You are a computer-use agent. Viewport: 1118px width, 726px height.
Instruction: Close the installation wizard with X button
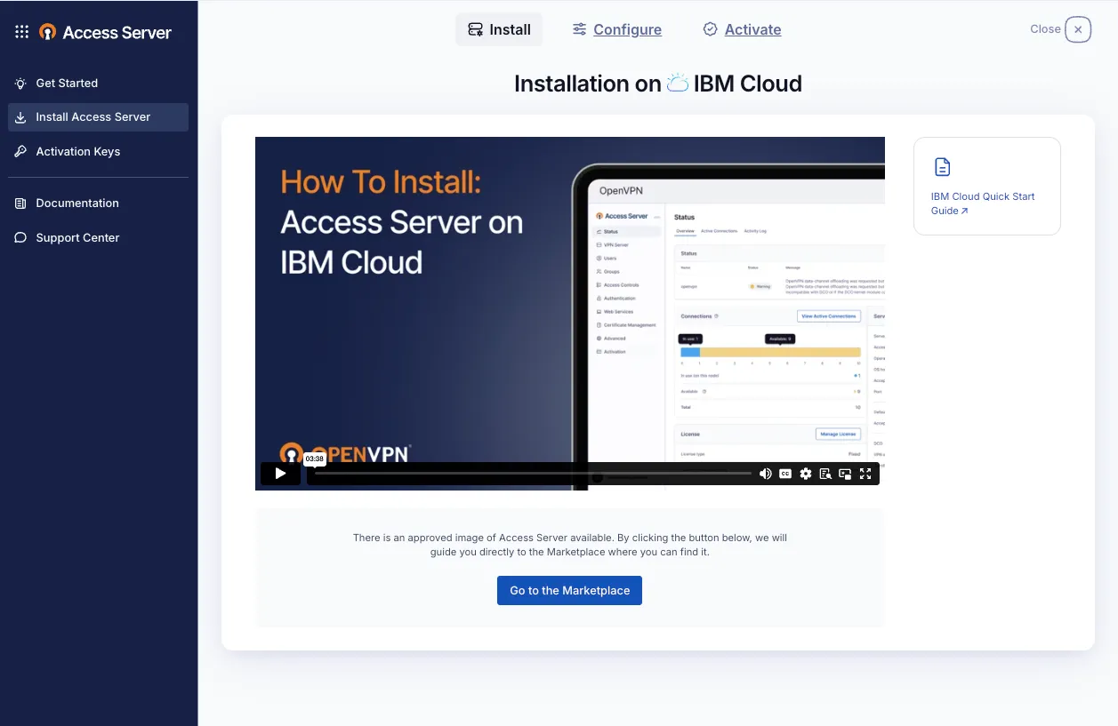[x=1077, y=29]
